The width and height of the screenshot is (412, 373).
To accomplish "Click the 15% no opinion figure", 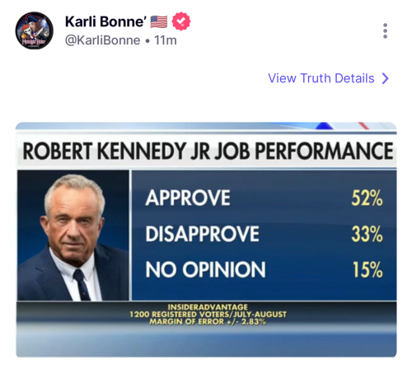I will [368, 269].
